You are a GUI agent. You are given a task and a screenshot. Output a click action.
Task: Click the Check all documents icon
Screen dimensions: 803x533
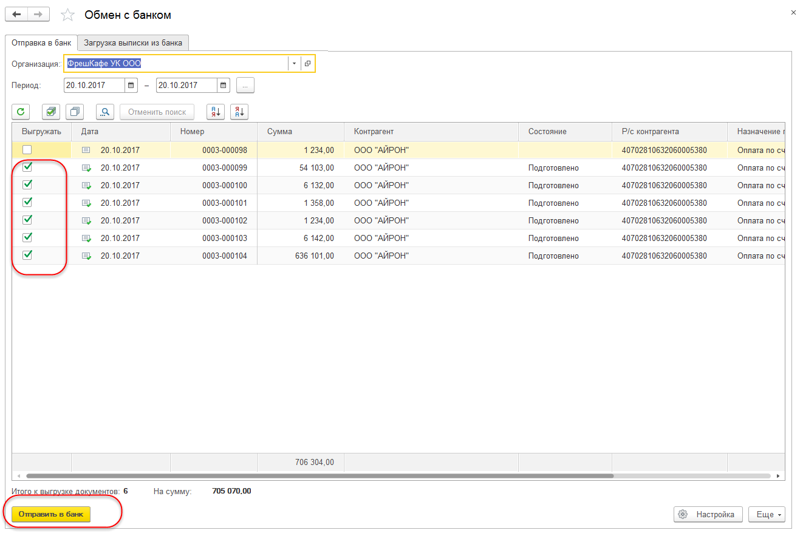click(x=51, y=112)
